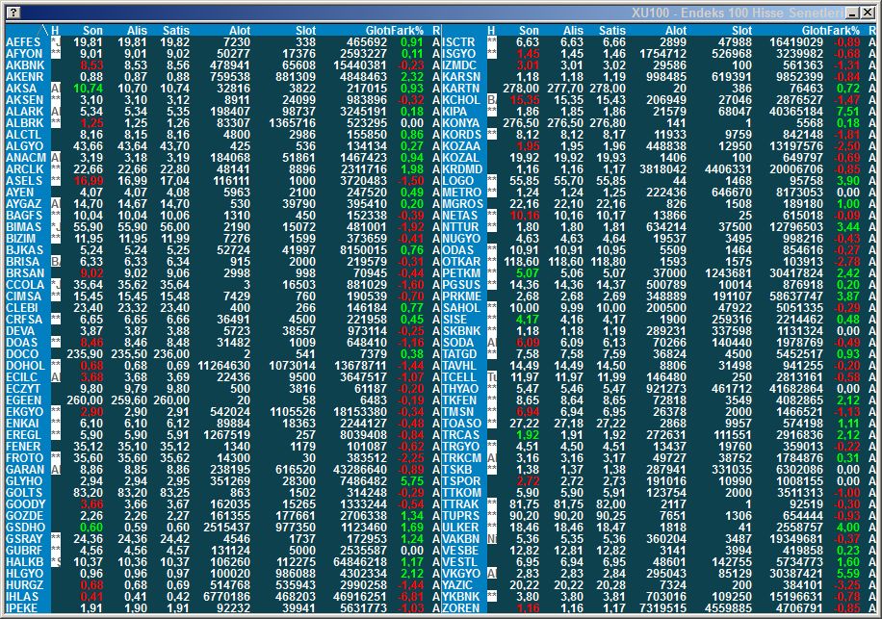Screen dimensions: 882x619
Task: Click the SAHOL stock symbol
Action: 461,307
